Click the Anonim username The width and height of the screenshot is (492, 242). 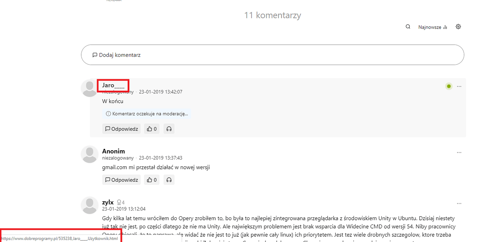(113, 151)
